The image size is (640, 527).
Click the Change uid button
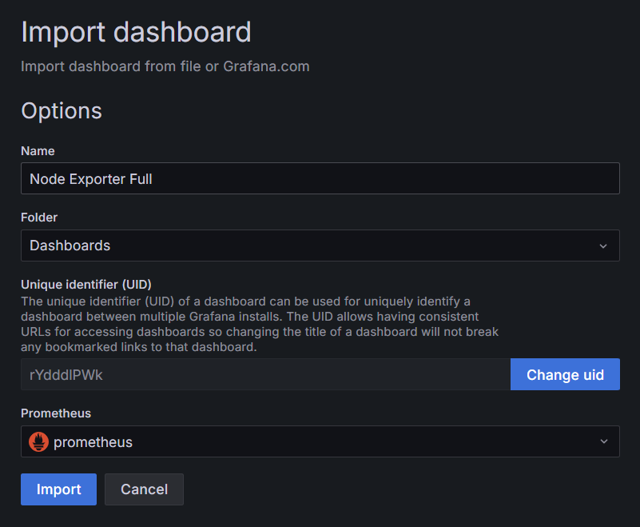565,374
